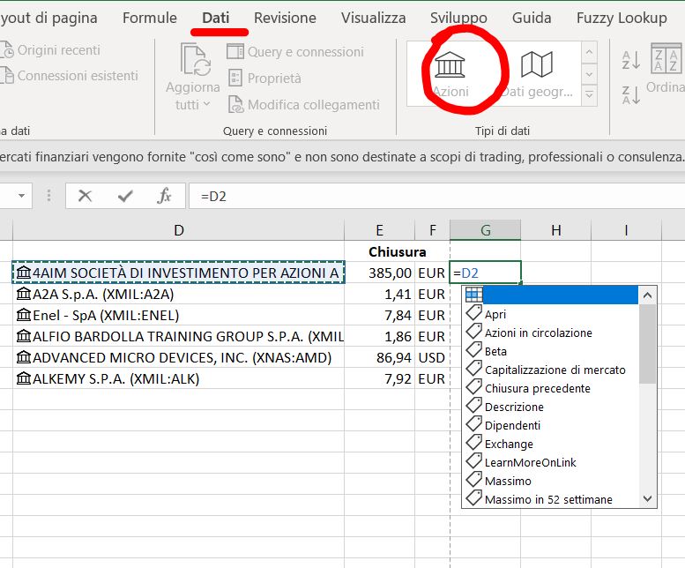The height and width of the screenshot is (568, 685).
Task: Choose Exchange from the field list
Action: point(550,444)
